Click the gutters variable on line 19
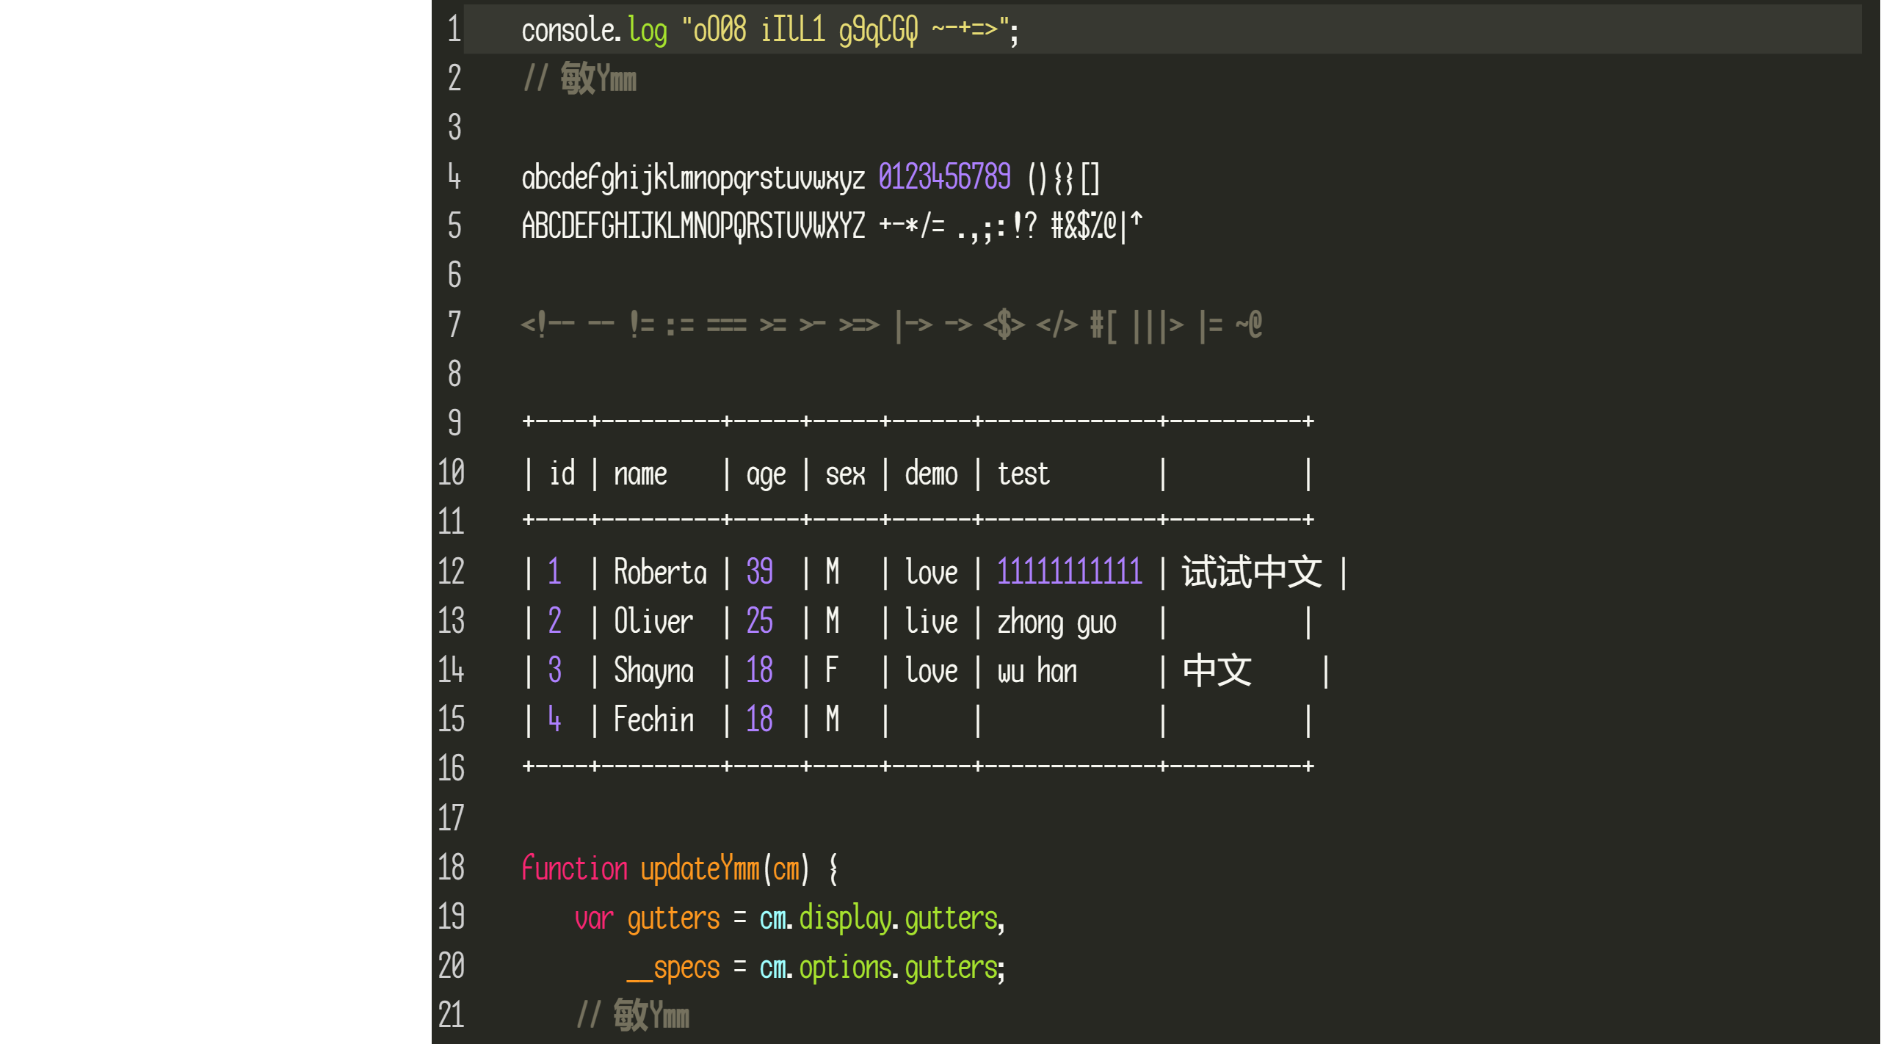 click(673, 919)
